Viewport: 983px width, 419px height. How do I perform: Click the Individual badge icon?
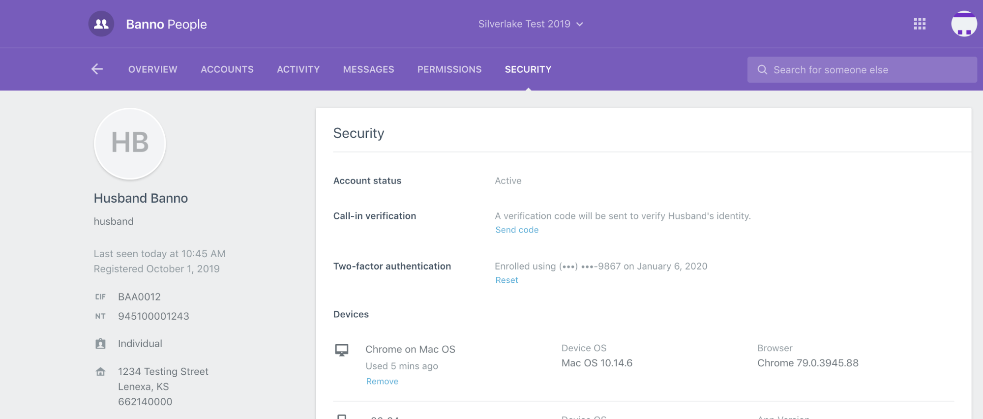click(x=100, y=344)
